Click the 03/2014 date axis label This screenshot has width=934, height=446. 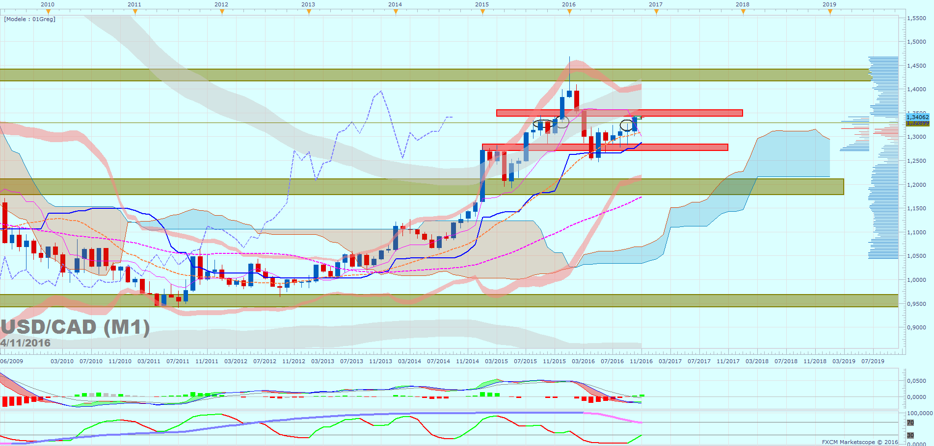tap(410, 361)
